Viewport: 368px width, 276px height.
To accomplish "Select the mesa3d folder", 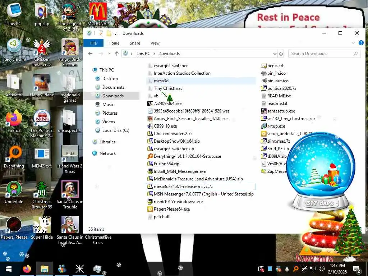I will 201,81.
